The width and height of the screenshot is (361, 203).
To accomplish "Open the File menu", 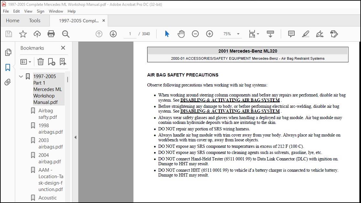I will 6,11.
